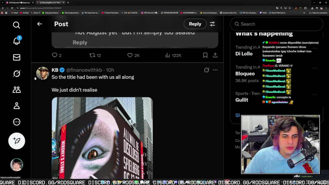Viewport: 329px width, 185px height.
Task: Open Chrome profile avatar
Action: [322, 8]
